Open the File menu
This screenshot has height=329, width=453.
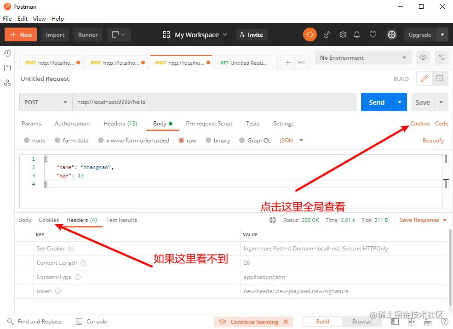[7, 19]
